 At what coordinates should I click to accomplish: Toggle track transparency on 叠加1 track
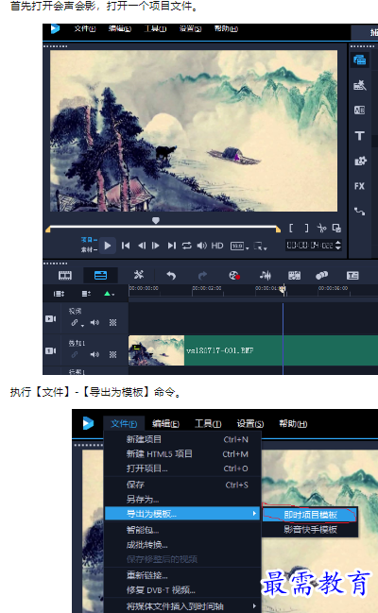pos(112,354)
